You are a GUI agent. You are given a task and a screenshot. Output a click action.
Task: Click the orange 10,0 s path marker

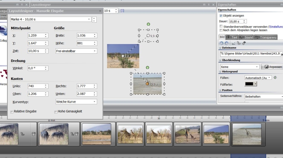147,84
